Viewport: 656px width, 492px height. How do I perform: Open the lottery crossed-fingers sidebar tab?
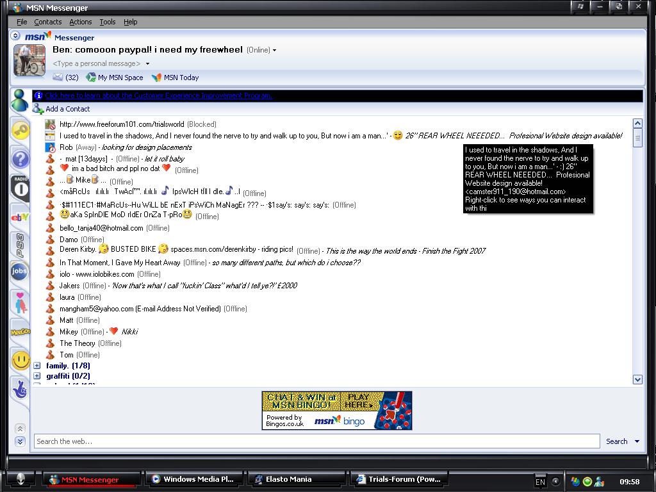(x=20, y=389)
